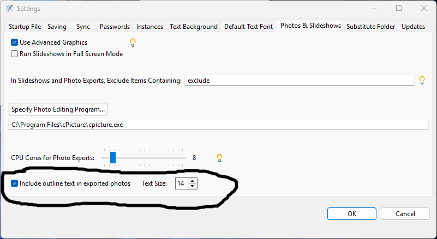Uncheck Include outline text in exported photos
The image size is (437, 239).
(x=15, y=183)
